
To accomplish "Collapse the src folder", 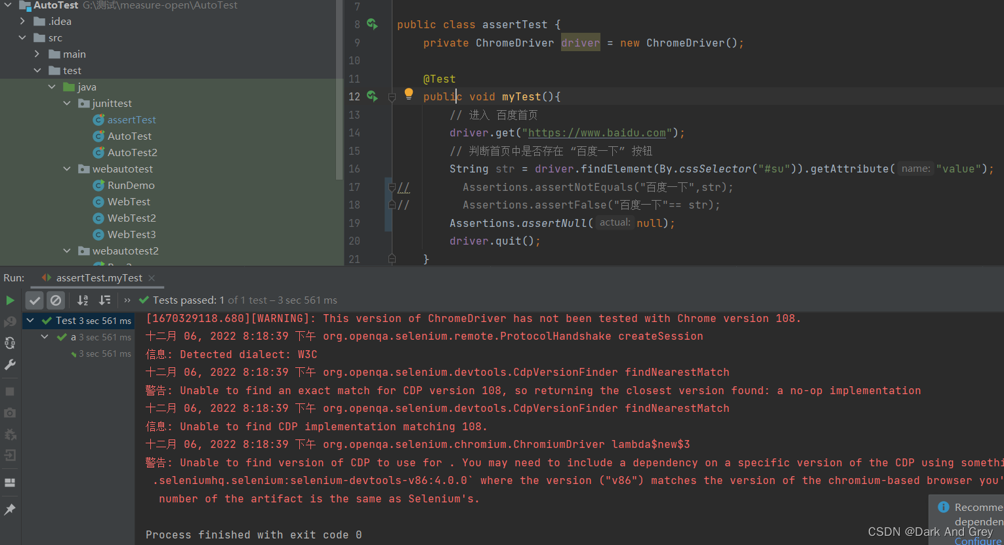I will (x=22, y=37).
